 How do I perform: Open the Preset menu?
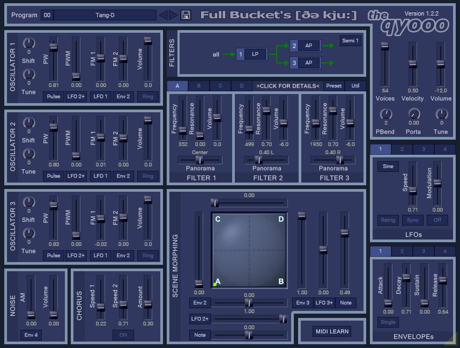point(334,86)
